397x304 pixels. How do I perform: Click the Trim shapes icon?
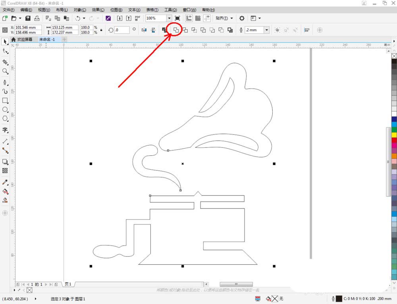185,30
